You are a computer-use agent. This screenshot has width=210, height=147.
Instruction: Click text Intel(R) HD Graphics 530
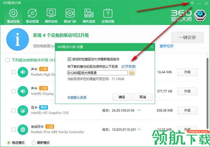(50, 113)
